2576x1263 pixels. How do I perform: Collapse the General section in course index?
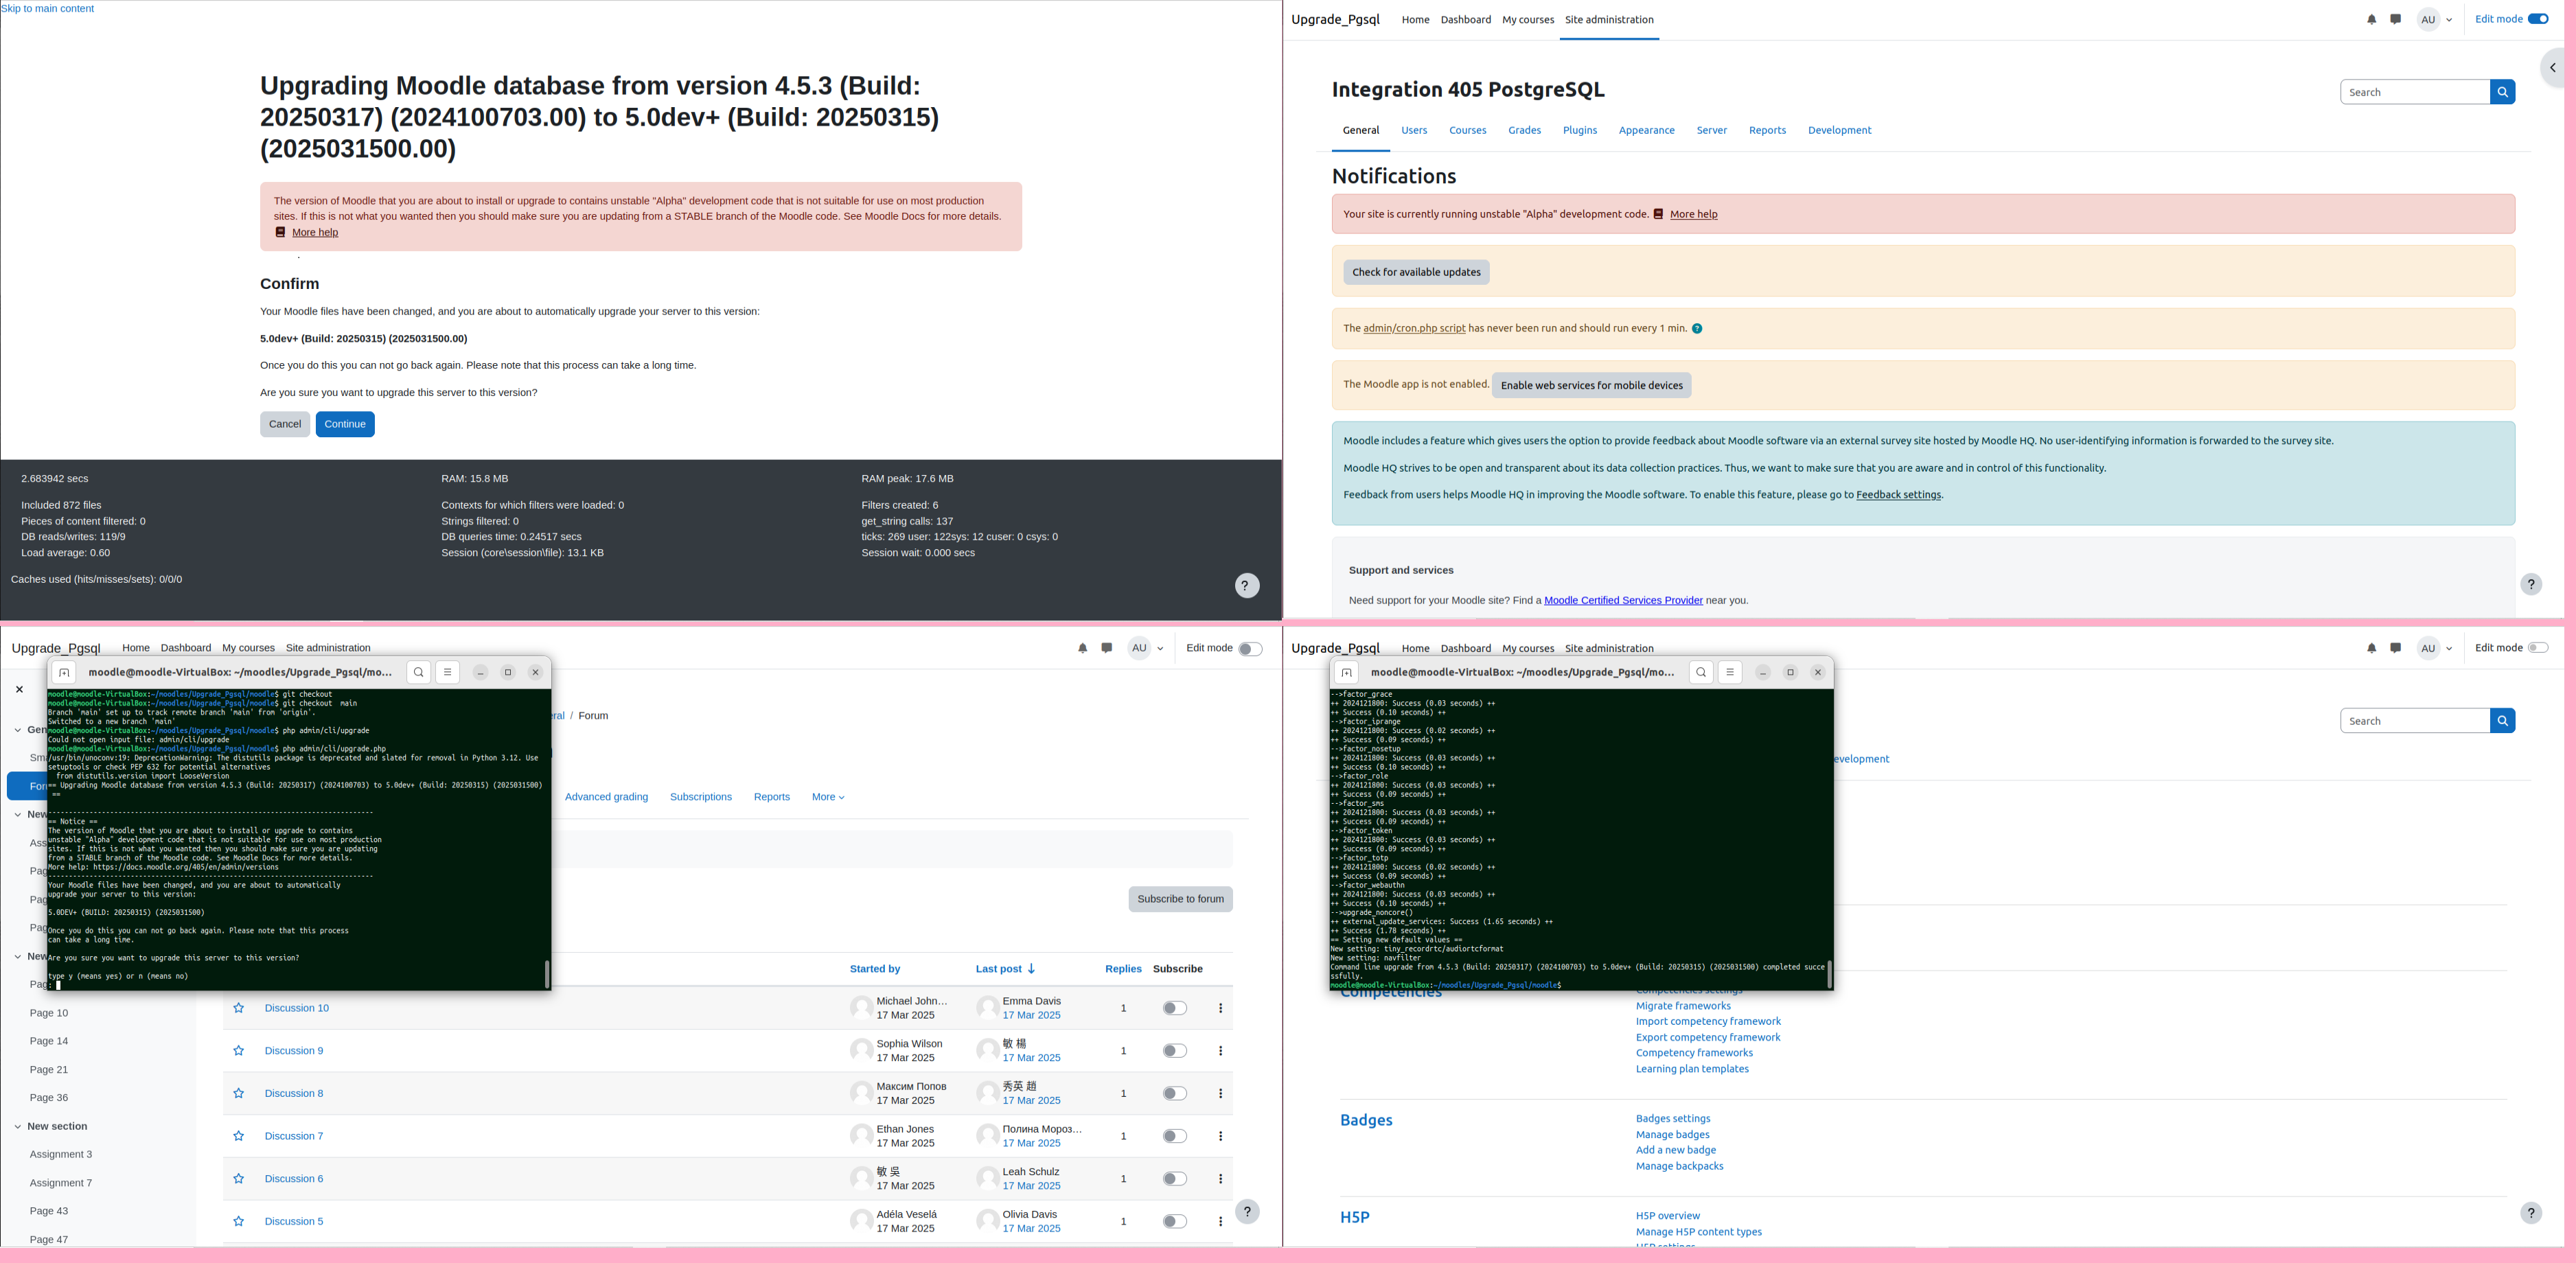[x=18, y=730]
